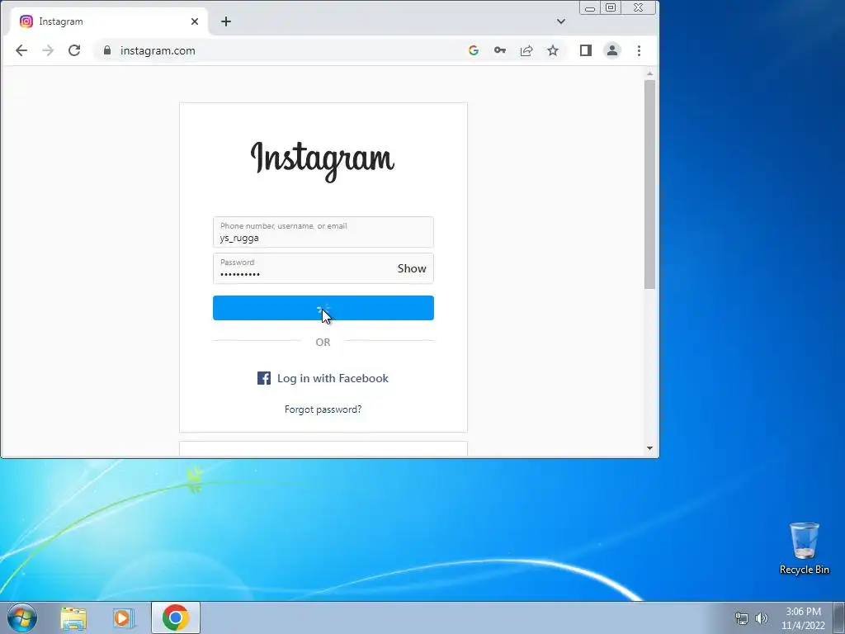Open the Windows Start menu
Image resolution: width=845 pixels, height=634 pixels.
click(x=22, y=617)
